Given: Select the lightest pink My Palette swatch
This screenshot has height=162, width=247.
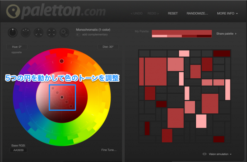Looking at the screenshot, I should point(159,36).
